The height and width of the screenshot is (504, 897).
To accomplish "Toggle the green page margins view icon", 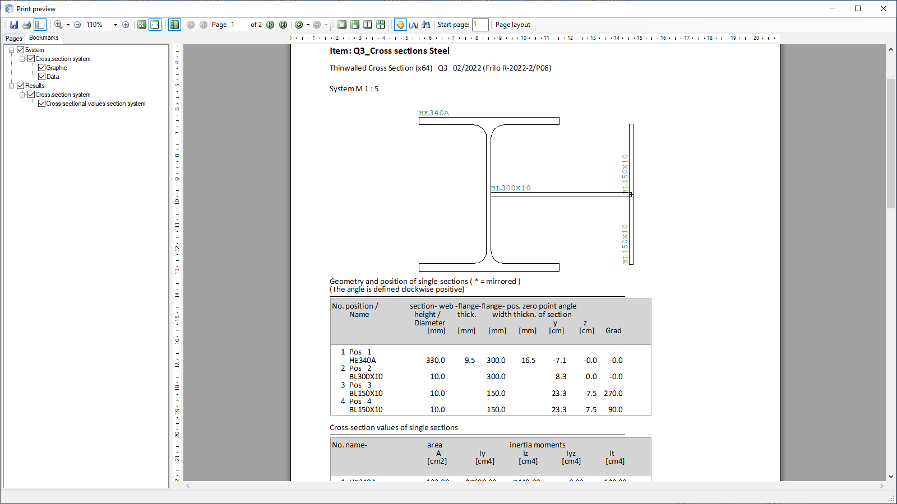I will 174,25.
